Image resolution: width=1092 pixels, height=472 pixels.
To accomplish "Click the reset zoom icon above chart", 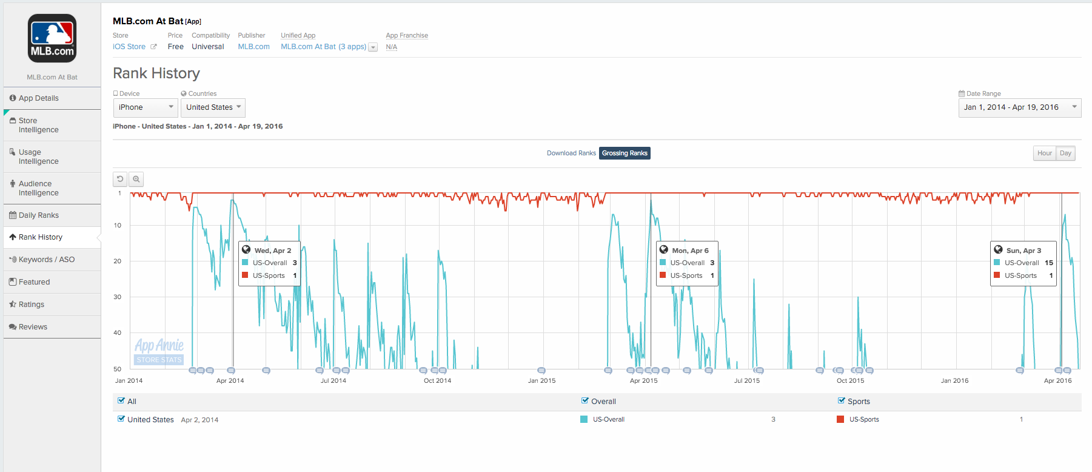I will pyautogui.click(x=120, y=179).
